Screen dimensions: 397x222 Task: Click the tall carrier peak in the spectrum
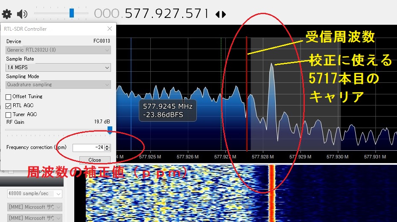271,68
